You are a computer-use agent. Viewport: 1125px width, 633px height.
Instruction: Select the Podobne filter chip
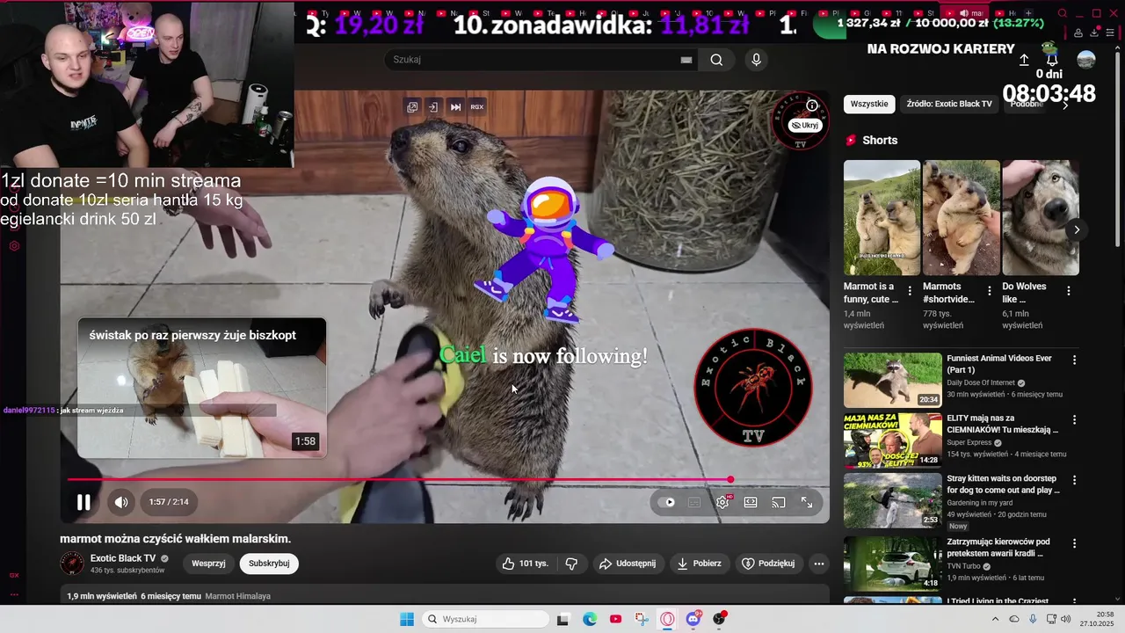[1026, 104]
